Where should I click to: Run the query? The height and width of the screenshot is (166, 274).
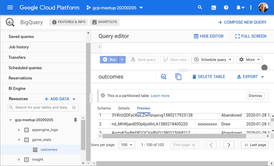109,60
